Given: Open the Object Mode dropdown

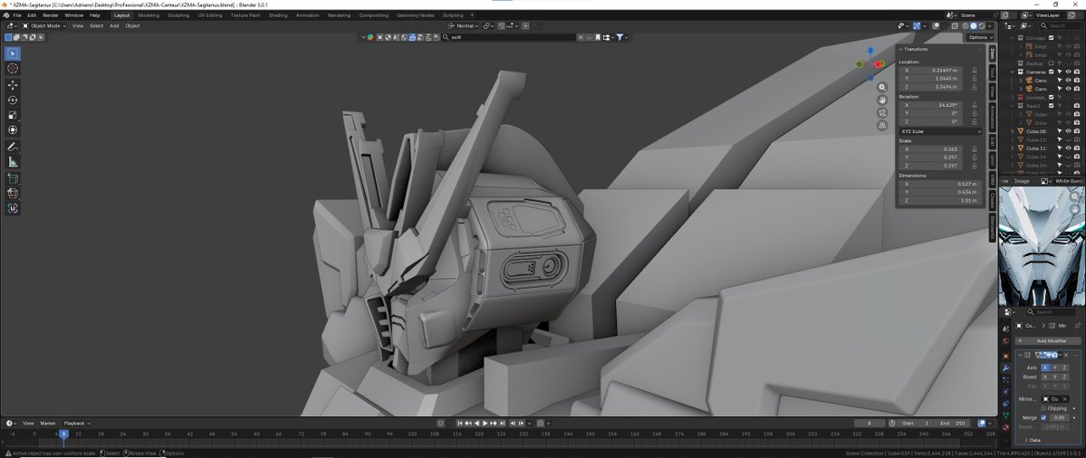Looking at the screenshot, I should (x=44, y=25).
